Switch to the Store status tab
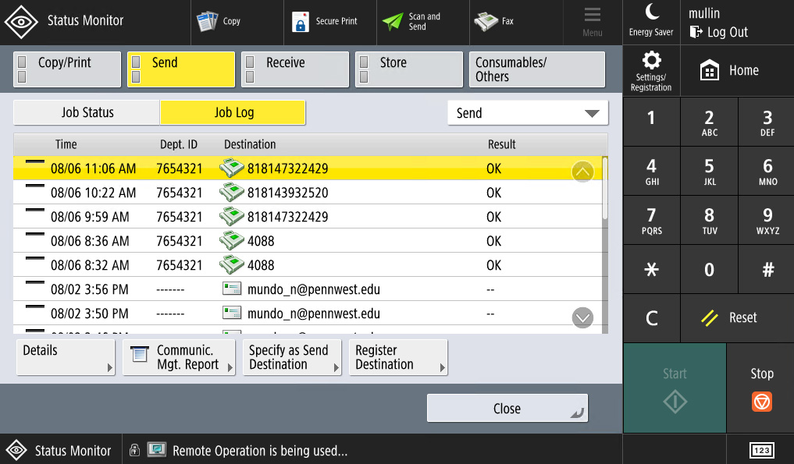794x464 pixels. [409, 69]
